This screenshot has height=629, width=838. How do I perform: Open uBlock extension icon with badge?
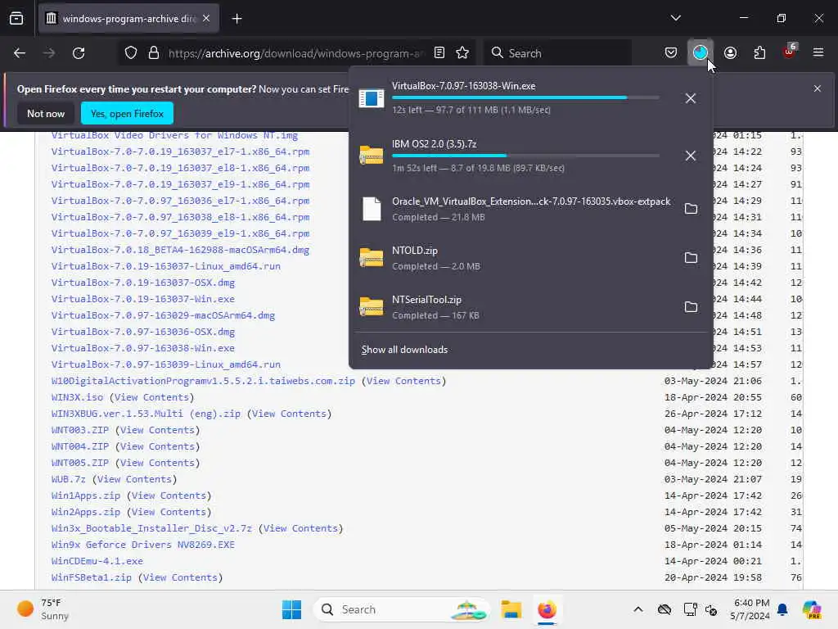tap(789, 52)
